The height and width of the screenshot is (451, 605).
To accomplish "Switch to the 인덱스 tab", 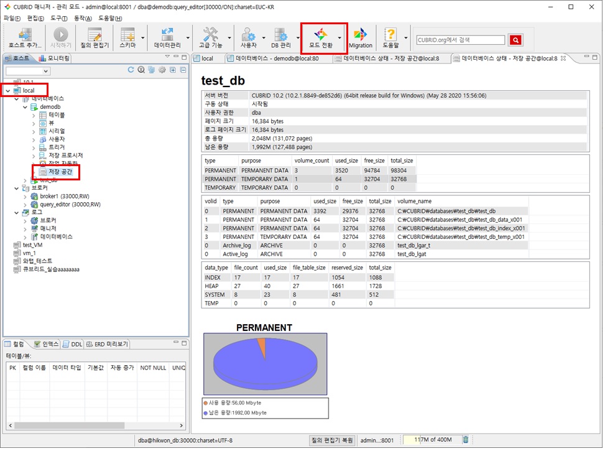I will (x=46, y=344).
